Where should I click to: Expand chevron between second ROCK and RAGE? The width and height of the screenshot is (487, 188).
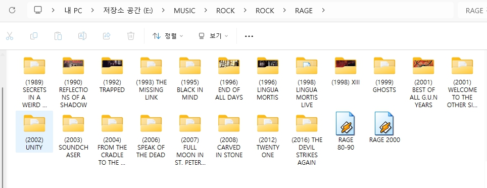284,10
